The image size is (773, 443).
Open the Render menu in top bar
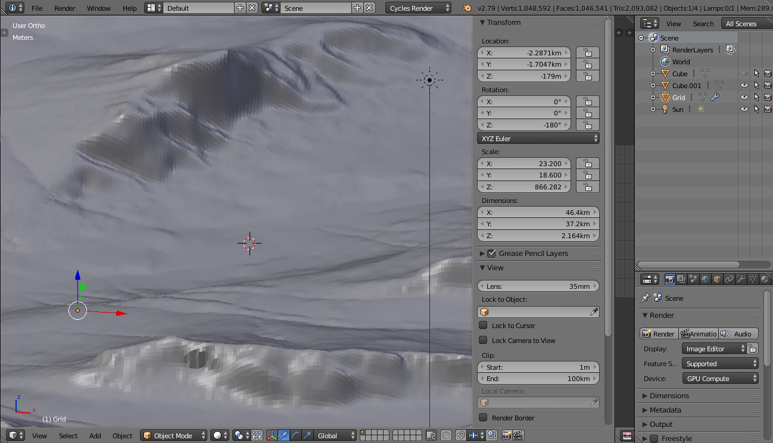pyautogui.click(x=65, y=8)
